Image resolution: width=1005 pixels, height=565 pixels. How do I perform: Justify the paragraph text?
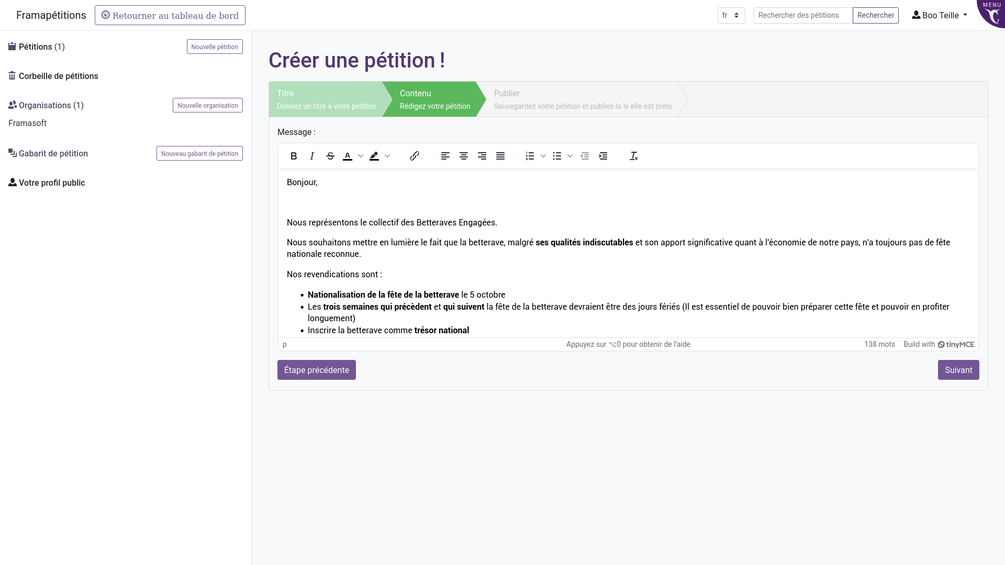pyautogui.click(x=500, y=156)
